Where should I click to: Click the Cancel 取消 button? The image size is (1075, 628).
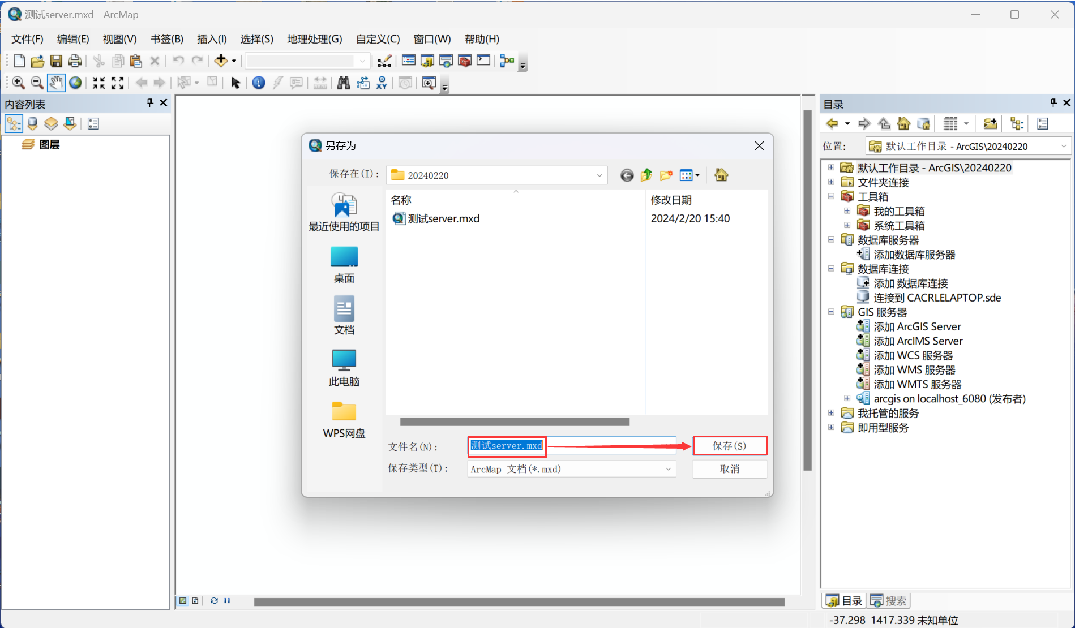[x=730, y=469]
